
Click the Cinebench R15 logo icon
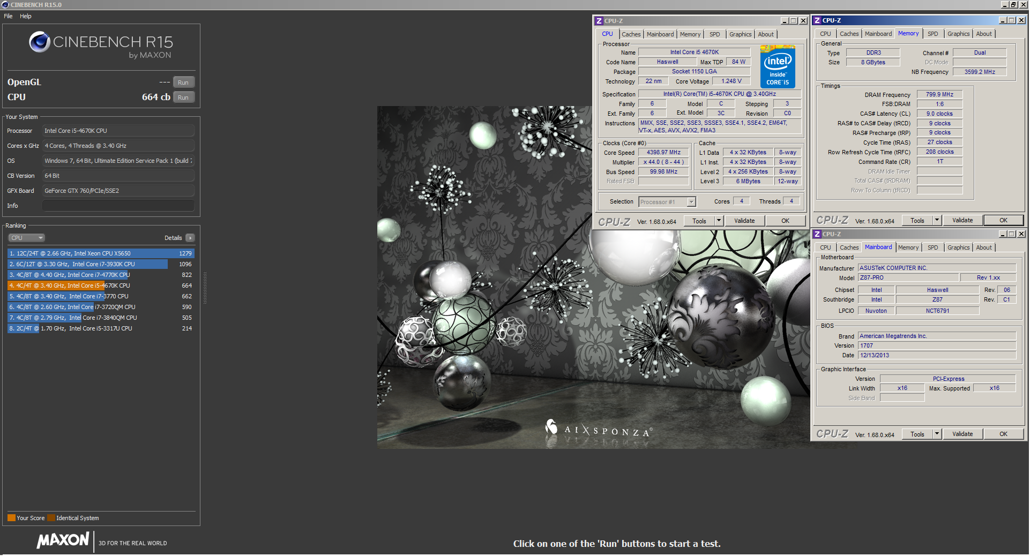point(40,42)
